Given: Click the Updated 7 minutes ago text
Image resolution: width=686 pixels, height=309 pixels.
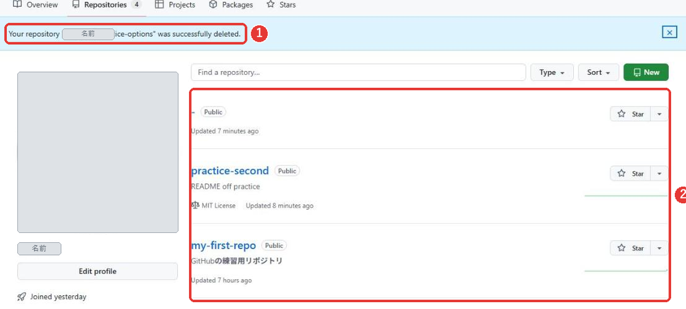Looking at the screenshot, I should [x=225, y=131].
